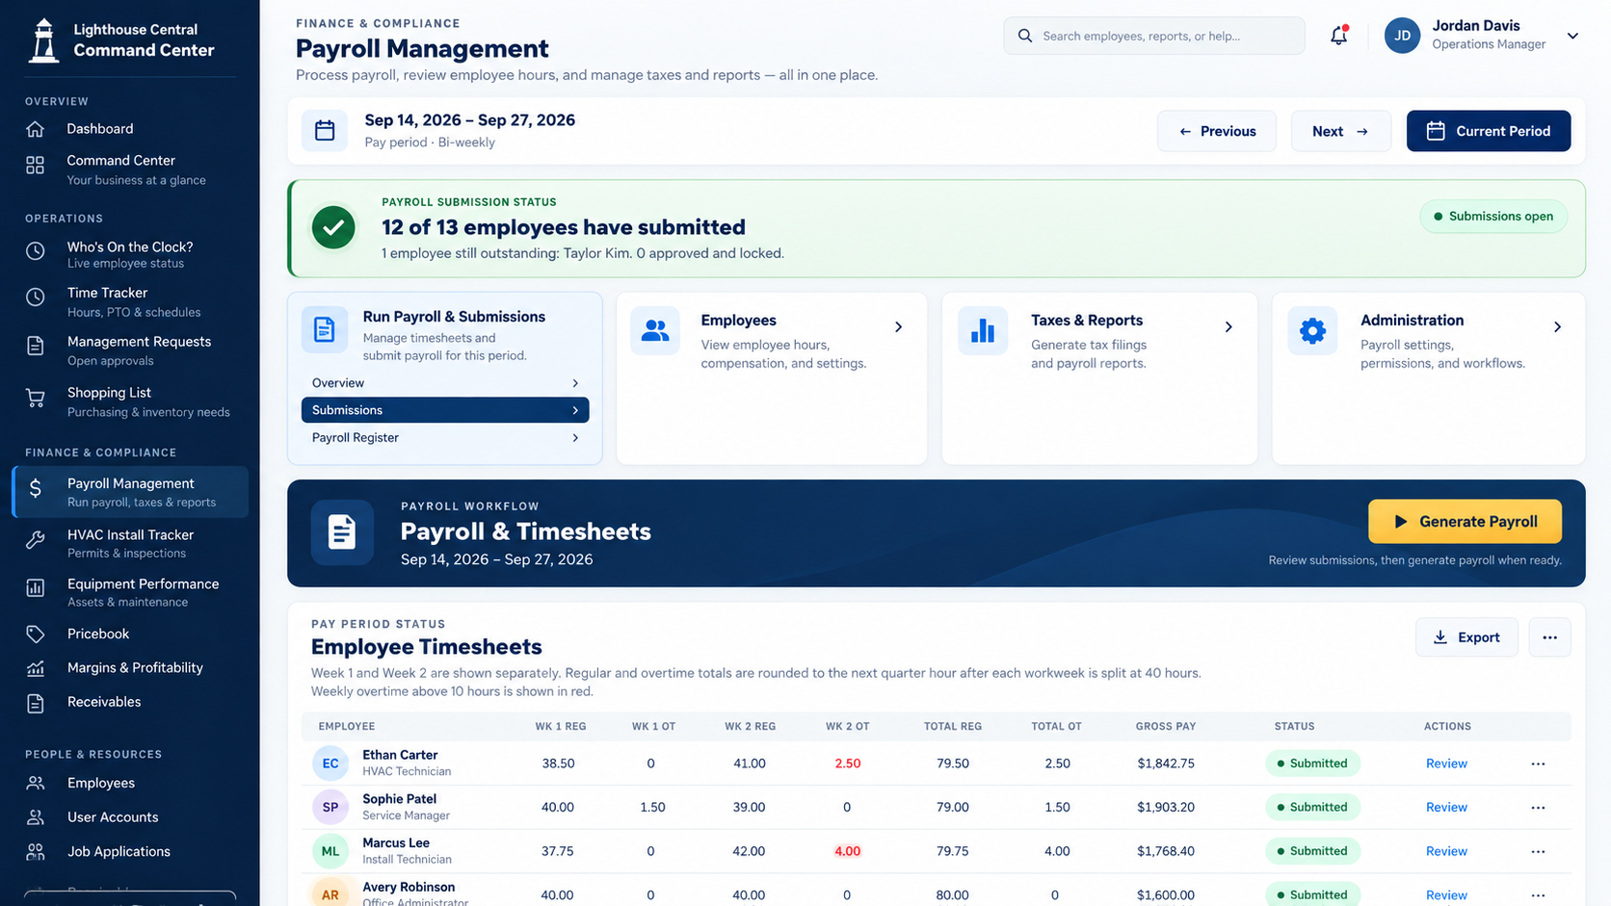Open Who's On the Clock in sidebar
Screen dimensions: 1611x906
coord(130,254)
